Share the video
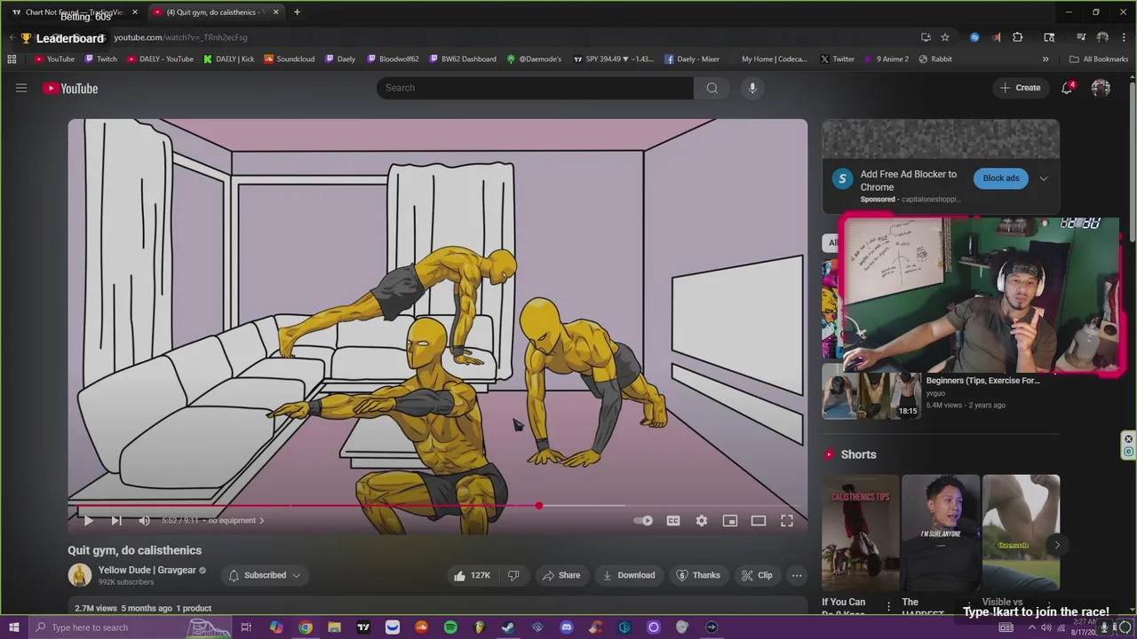Screen dimensions: 1137x639 (561, 575)
